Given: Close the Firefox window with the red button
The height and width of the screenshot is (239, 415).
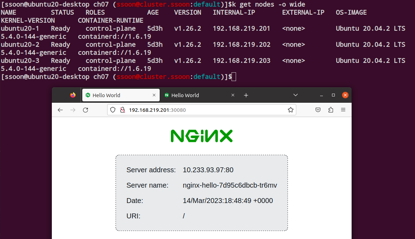Looking at the screenshot, I should click(x=345, y=95).
